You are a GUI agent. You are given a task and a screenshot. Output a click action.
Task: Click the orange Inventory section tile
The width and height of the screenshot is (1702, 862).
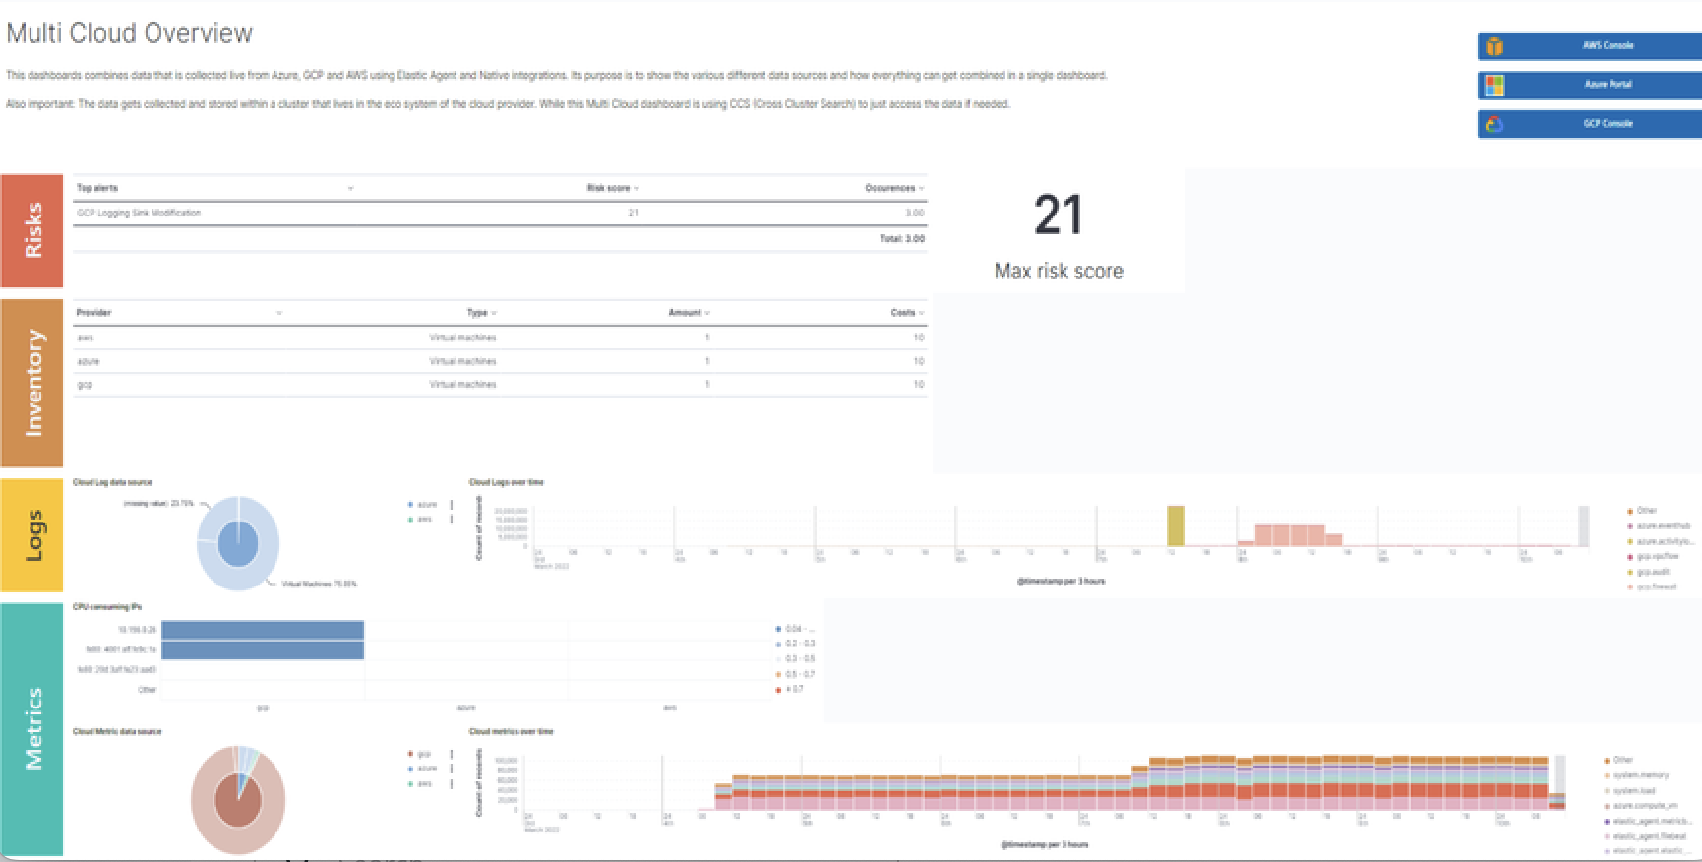pos(32,382)
